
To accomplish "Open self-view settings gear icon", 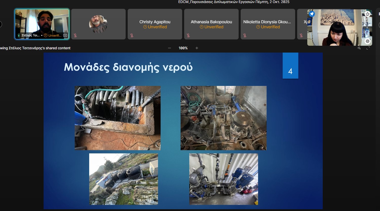I will click(368, 41).
